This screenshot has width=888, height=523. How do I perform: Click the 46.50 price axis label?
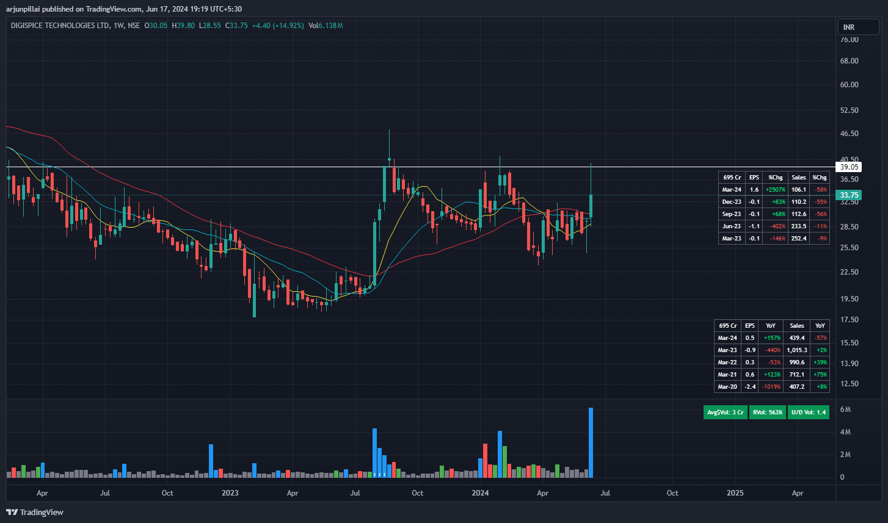tap(850, 133)
